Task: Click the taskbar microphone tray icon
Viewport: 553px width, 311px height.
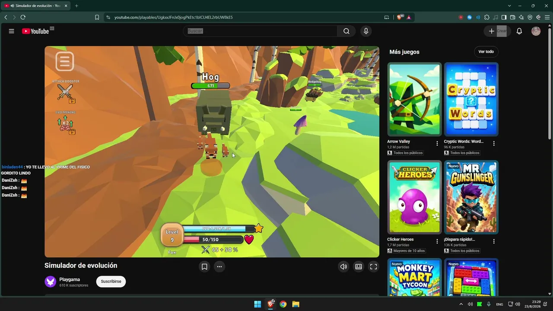Action: tap(489, 304)
